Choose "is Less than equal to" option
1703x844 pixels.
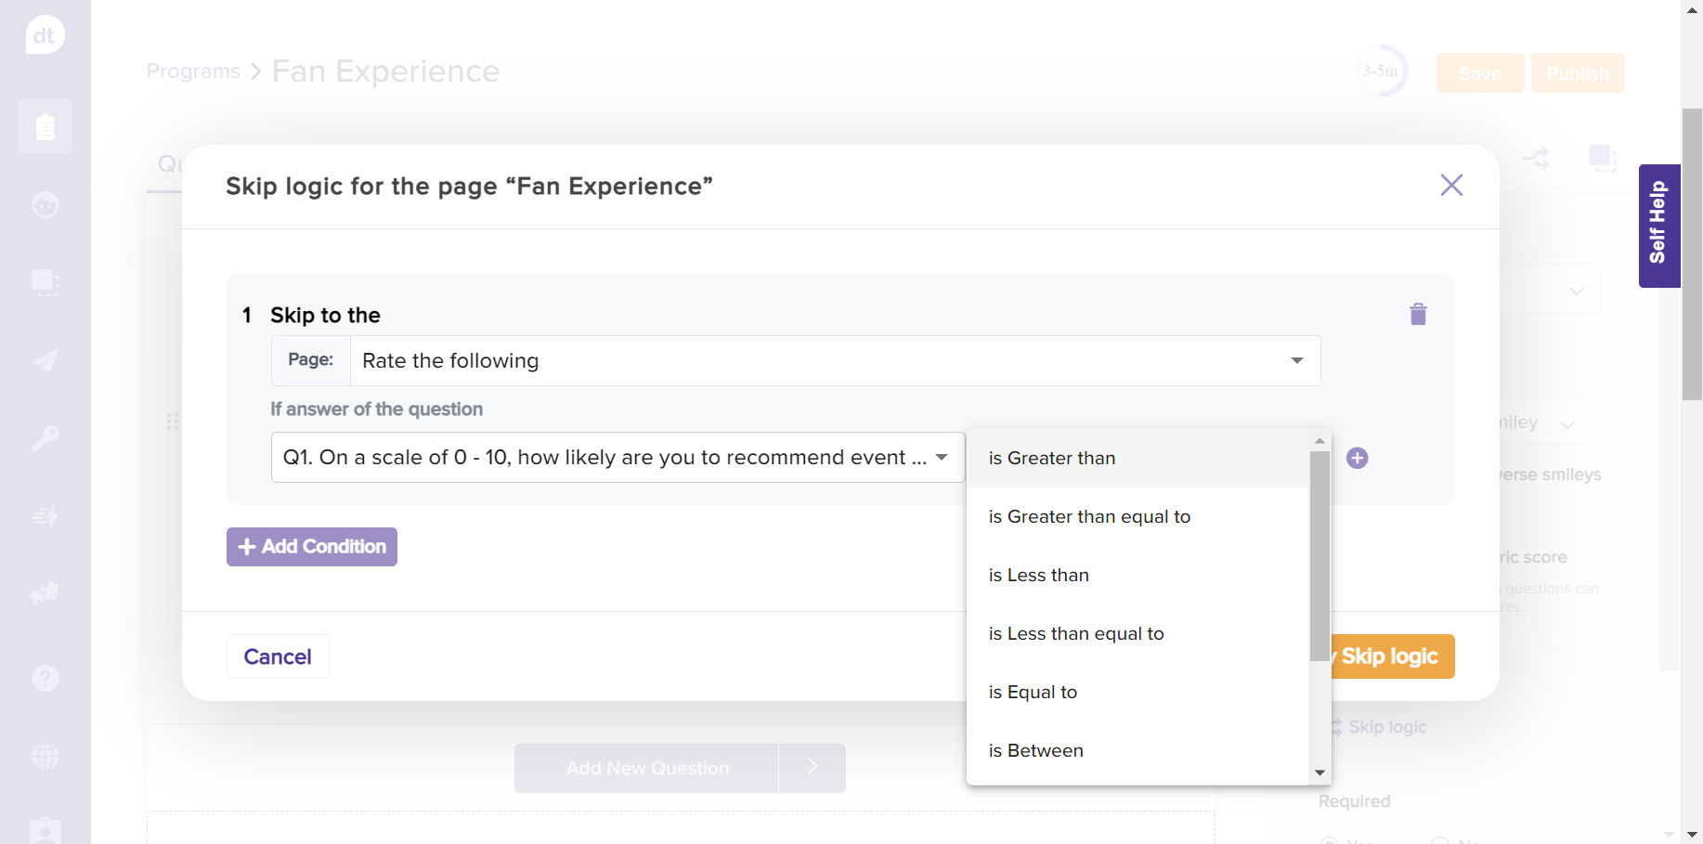pos(1075,634)
